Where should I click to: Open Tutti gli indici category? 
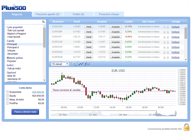14,68
